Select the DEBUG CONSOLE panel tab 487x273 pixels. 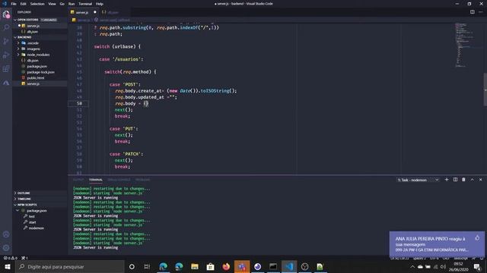[x=119, y=180]
